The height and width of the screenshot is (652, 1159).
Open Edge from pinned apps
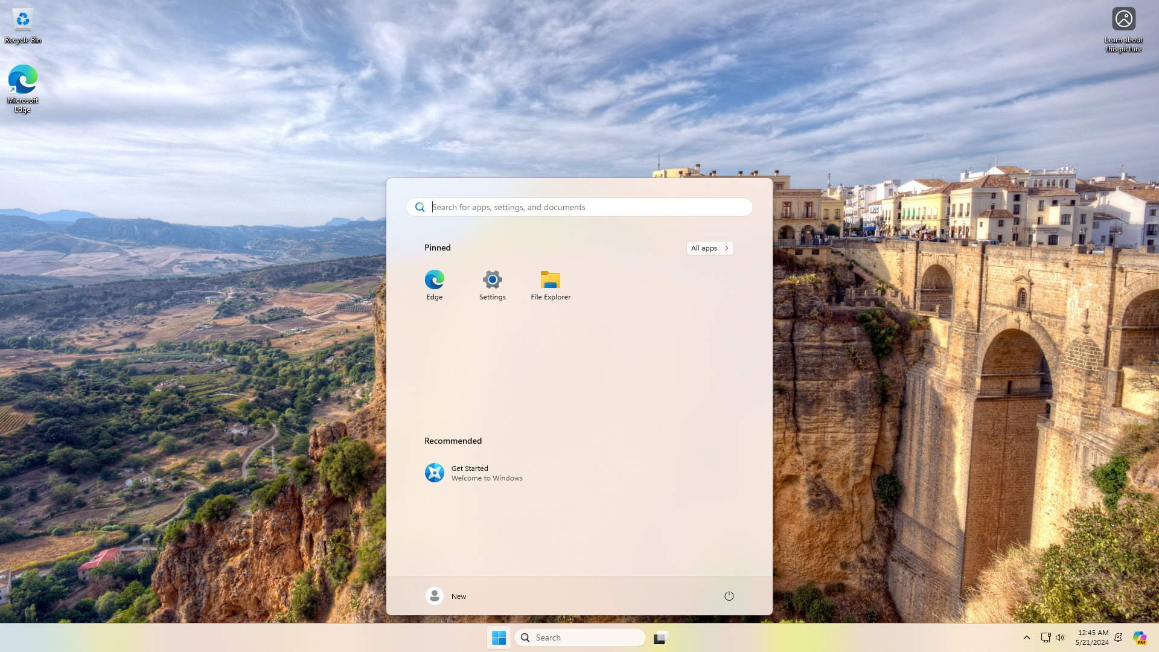pos(434,285)
